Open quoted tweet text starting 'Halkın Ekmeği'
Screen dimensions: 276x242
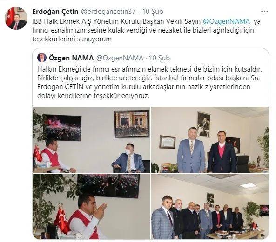pyautogui.click(x=149, y=82)
